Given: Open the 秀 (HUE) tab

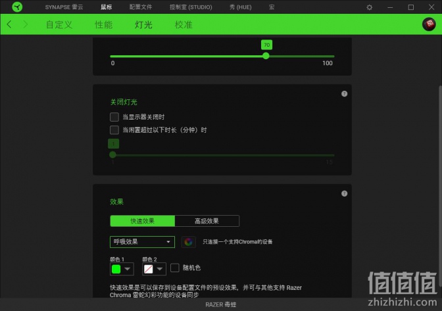Looking at the screenshot, I should 240,7.
